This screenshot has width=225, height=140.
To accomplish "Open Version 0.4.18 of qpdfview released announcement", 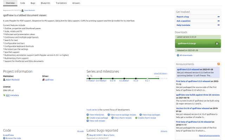I will pos(193,108).
